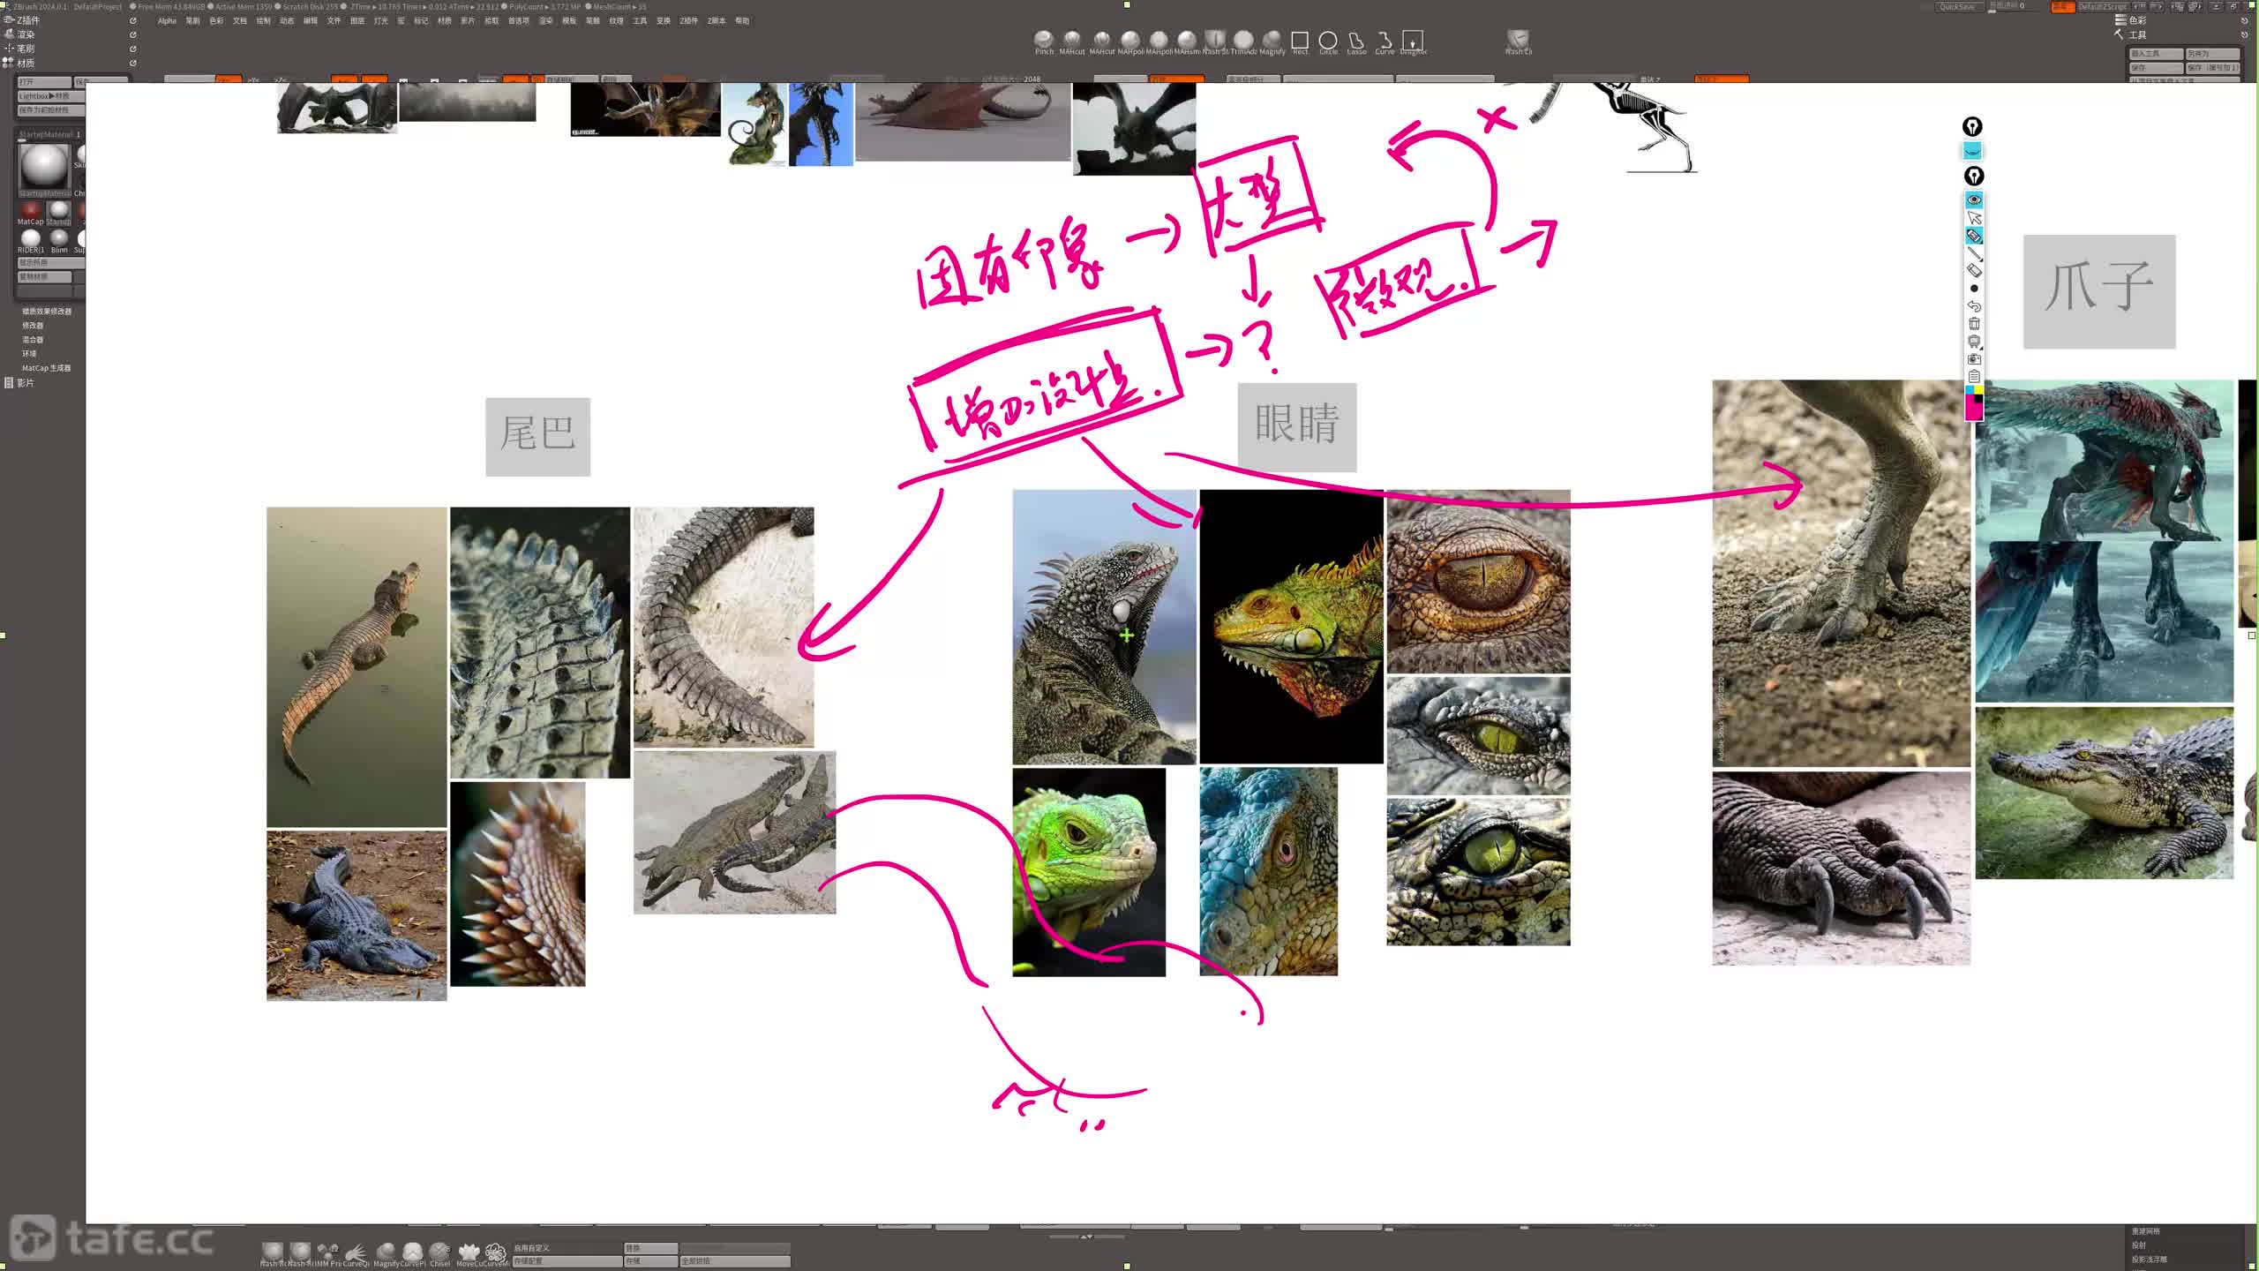2259x1271 pixels.
Task: Click the annotation eraser tool
Action: [x=1974, y=271]
